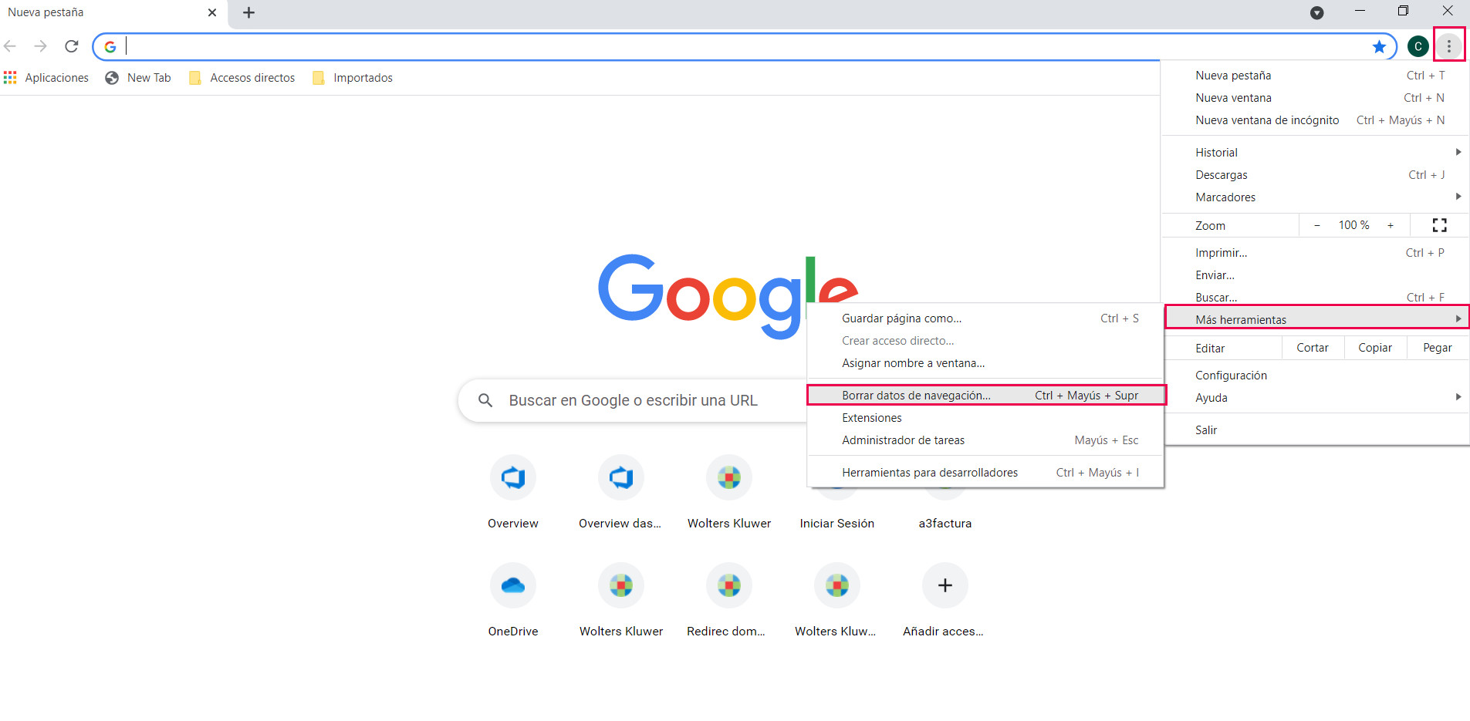Image resolution: width=1470 pixels, height=721 pixels.
Task: Select Borrar datos de navegación...
Action: coord(985,396)
